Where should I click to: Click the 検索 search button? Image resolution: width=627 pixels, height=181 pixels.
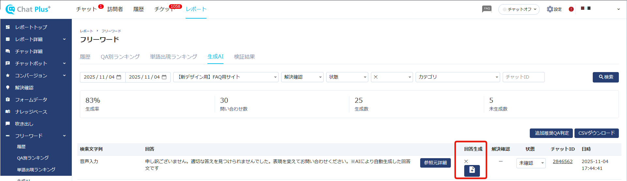point(605,77)
